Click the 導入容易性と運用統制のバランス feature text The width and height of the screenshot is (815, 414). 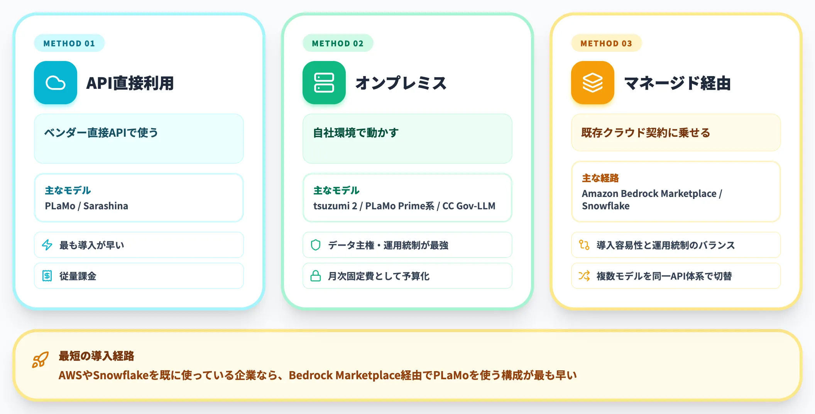pos(666,245)
